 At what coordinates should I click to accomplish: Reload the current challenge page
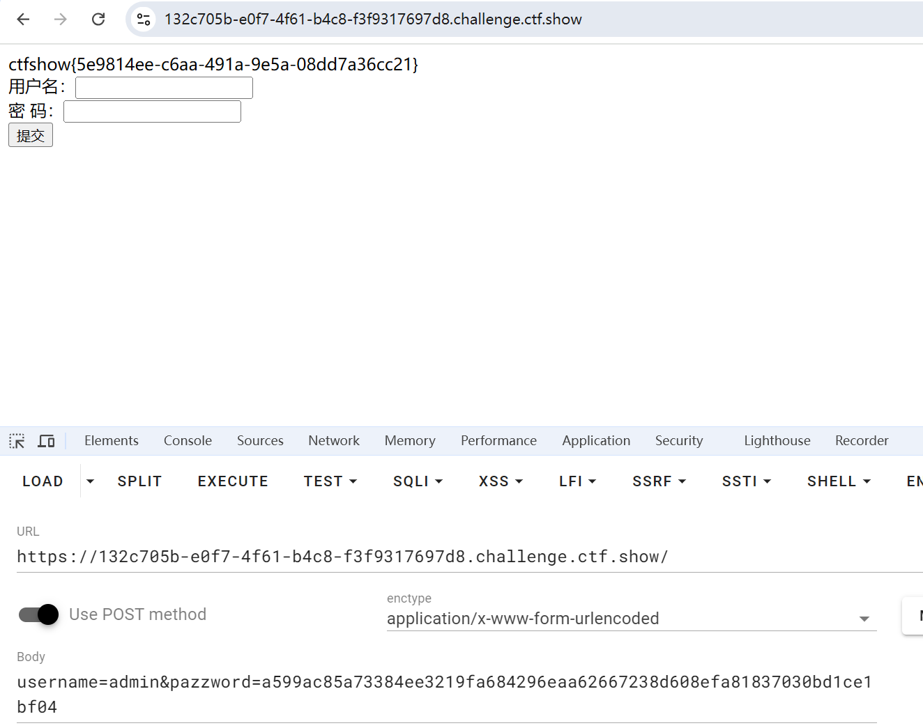98,20
